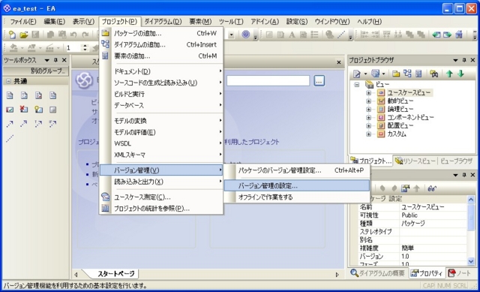
Task: Select the plain dashed line connector in toolbox
Action: 10,138
